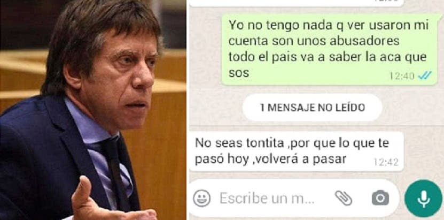
Task: Click the word 'sos' in green bubble
Action: pyautogui.click(x=239, y=73)
